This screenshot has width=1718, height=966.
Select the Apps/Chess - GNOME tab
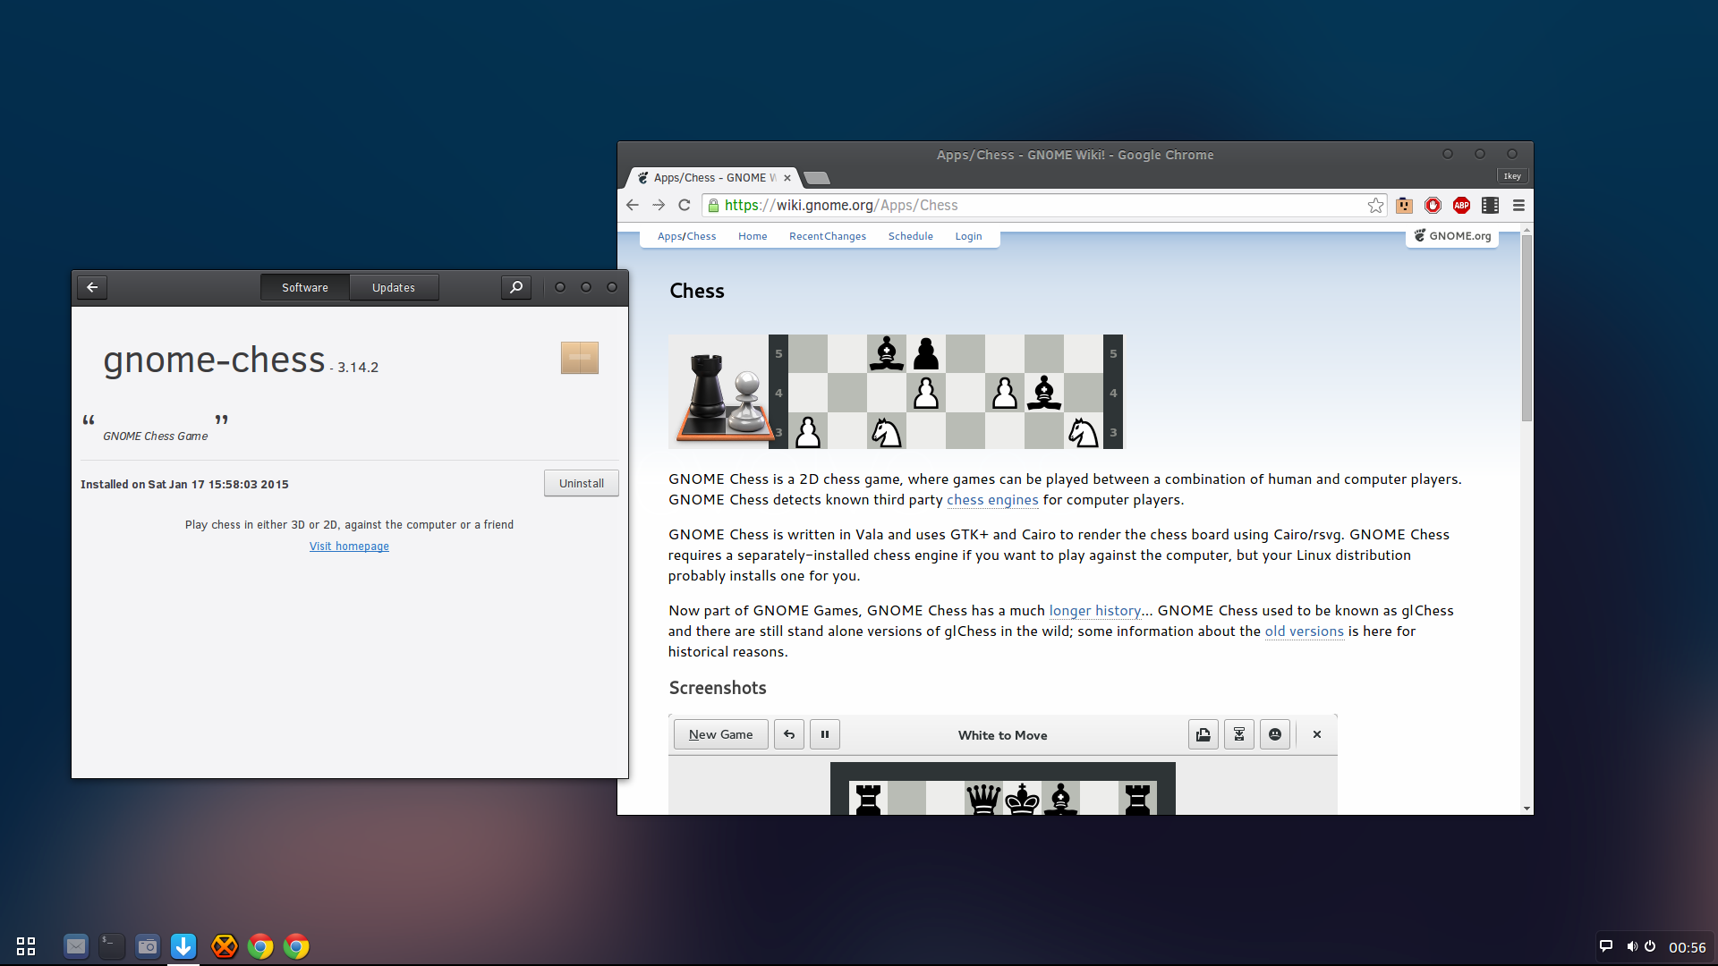click(713, 178)
